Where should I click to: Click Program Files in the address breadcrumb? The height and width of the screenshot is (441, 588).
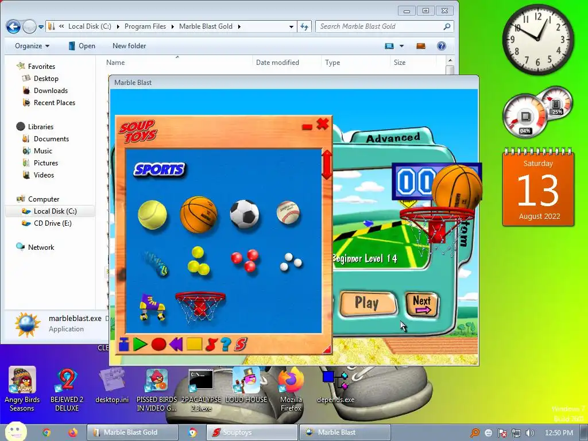pos(145,26)
